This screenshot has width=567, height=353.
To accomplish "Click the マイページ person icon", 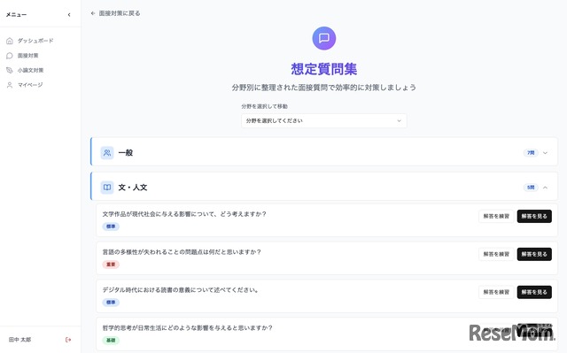I will click(10, 85).
